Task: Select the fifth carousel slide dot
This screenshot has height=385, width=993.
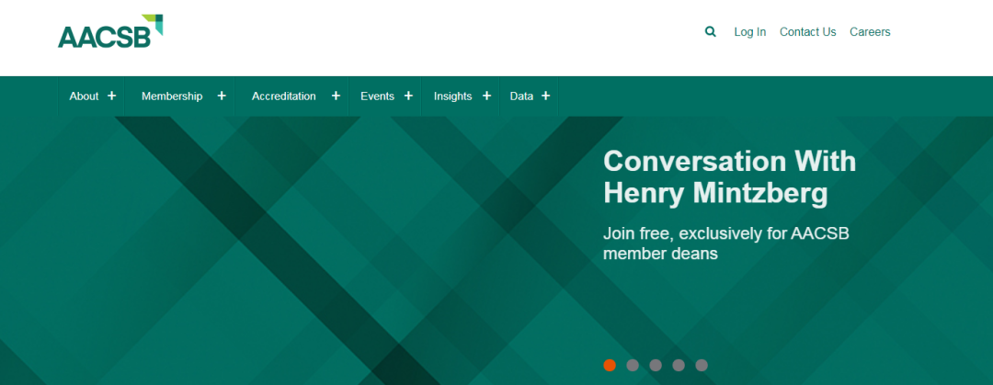Action: point(702,365)
